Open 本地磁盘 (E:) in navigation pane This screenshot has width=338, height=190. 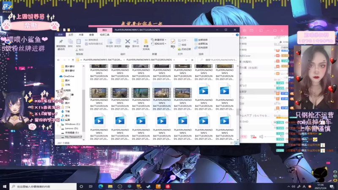70,133
